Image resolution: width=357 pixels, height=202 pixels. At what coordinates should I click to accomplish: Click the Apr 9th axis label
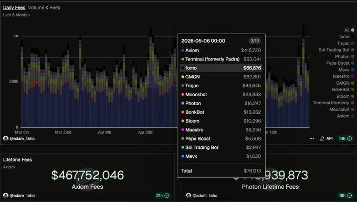click(104, 133)
